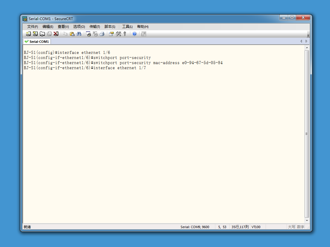Image resolution: width=330 pixels, height=247 pixels.
Task: Click the Quick Connect lightning icon
Action: click(x=35, y=34)
